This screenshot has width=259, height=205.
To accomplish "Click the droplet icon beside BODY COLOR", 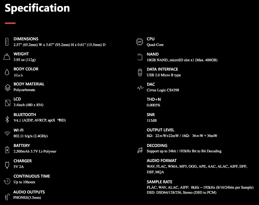I will [x=7, y=72].
